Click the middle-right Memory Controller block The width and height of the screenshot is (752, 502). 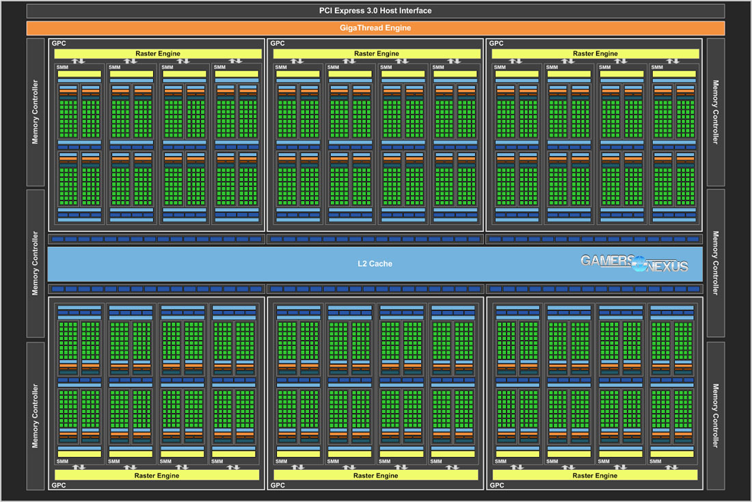click(716, 263)
